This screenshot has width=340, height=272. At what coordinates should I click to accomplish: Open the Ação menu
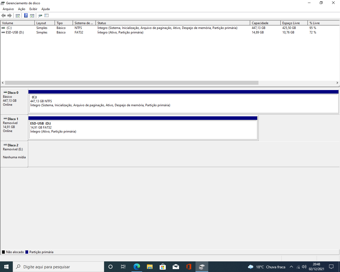pos(22,9)
